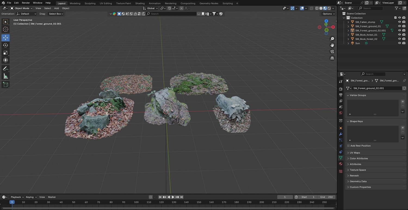
Task: Open the Object Mode dropdown
Action: [x=21, y=8]
